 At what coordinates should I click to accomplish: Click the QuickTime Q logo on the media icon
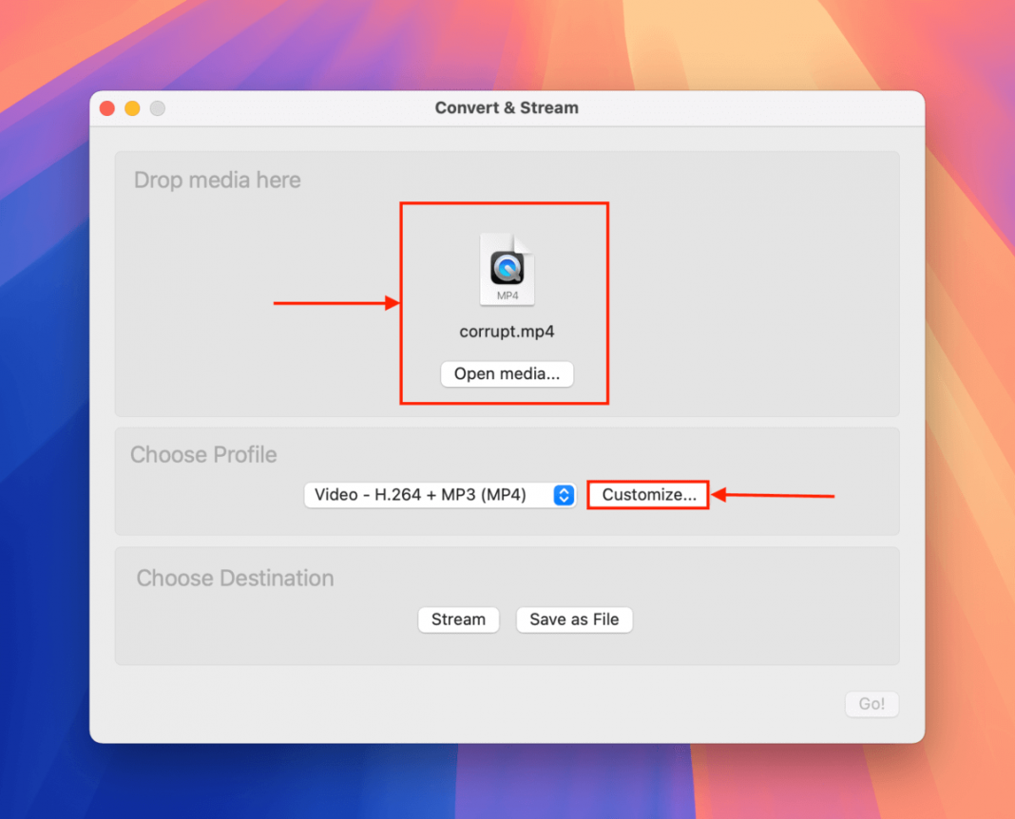click(507, 267)
